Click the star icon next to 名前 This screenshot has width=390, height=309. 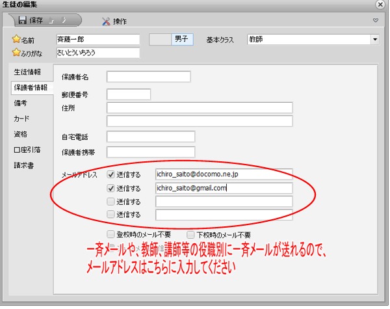[16, 39]
